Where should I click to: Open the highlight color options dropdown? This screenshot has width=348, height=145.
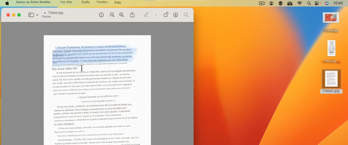(x=156, y=15)
